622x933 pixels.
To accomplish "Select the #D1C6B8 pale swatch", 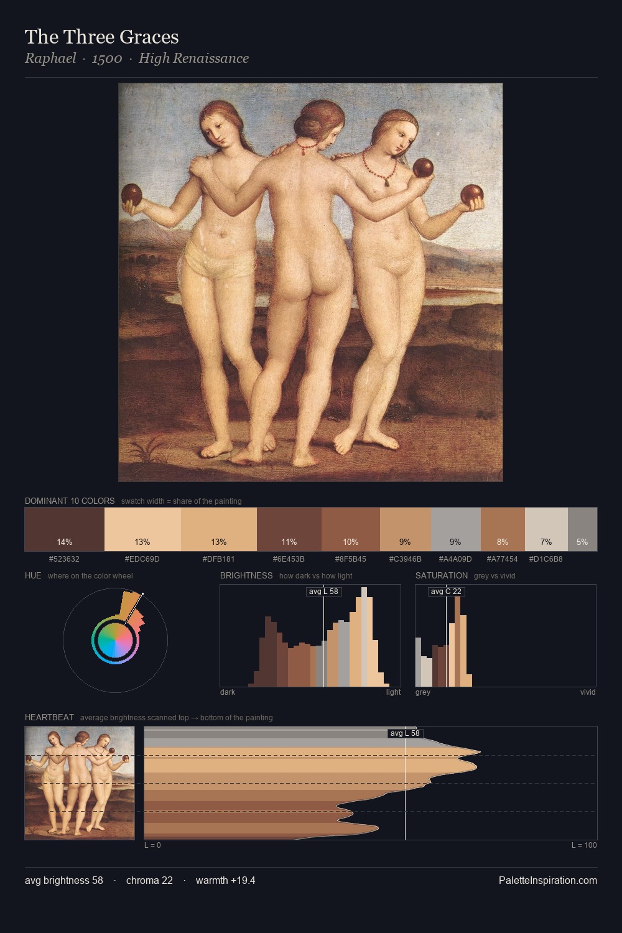I will 546,529.
